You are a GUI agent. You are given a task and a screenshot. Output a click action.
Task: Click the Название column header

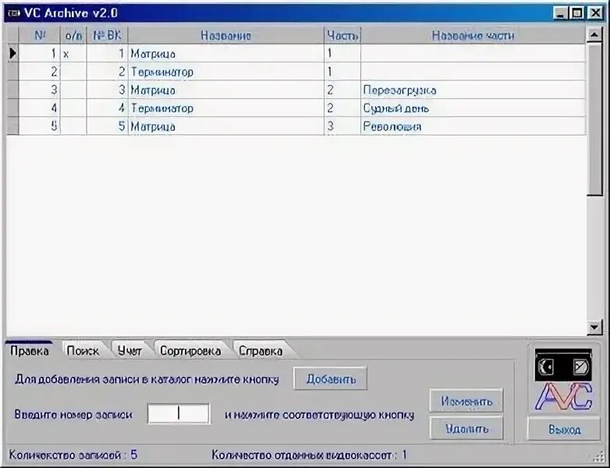coord(225,35)
